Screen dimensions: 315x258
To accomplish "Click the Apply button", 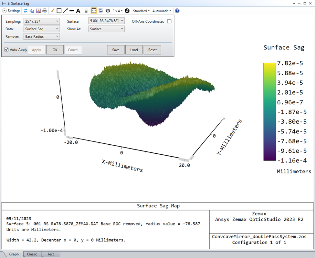I will pos(37,50).
